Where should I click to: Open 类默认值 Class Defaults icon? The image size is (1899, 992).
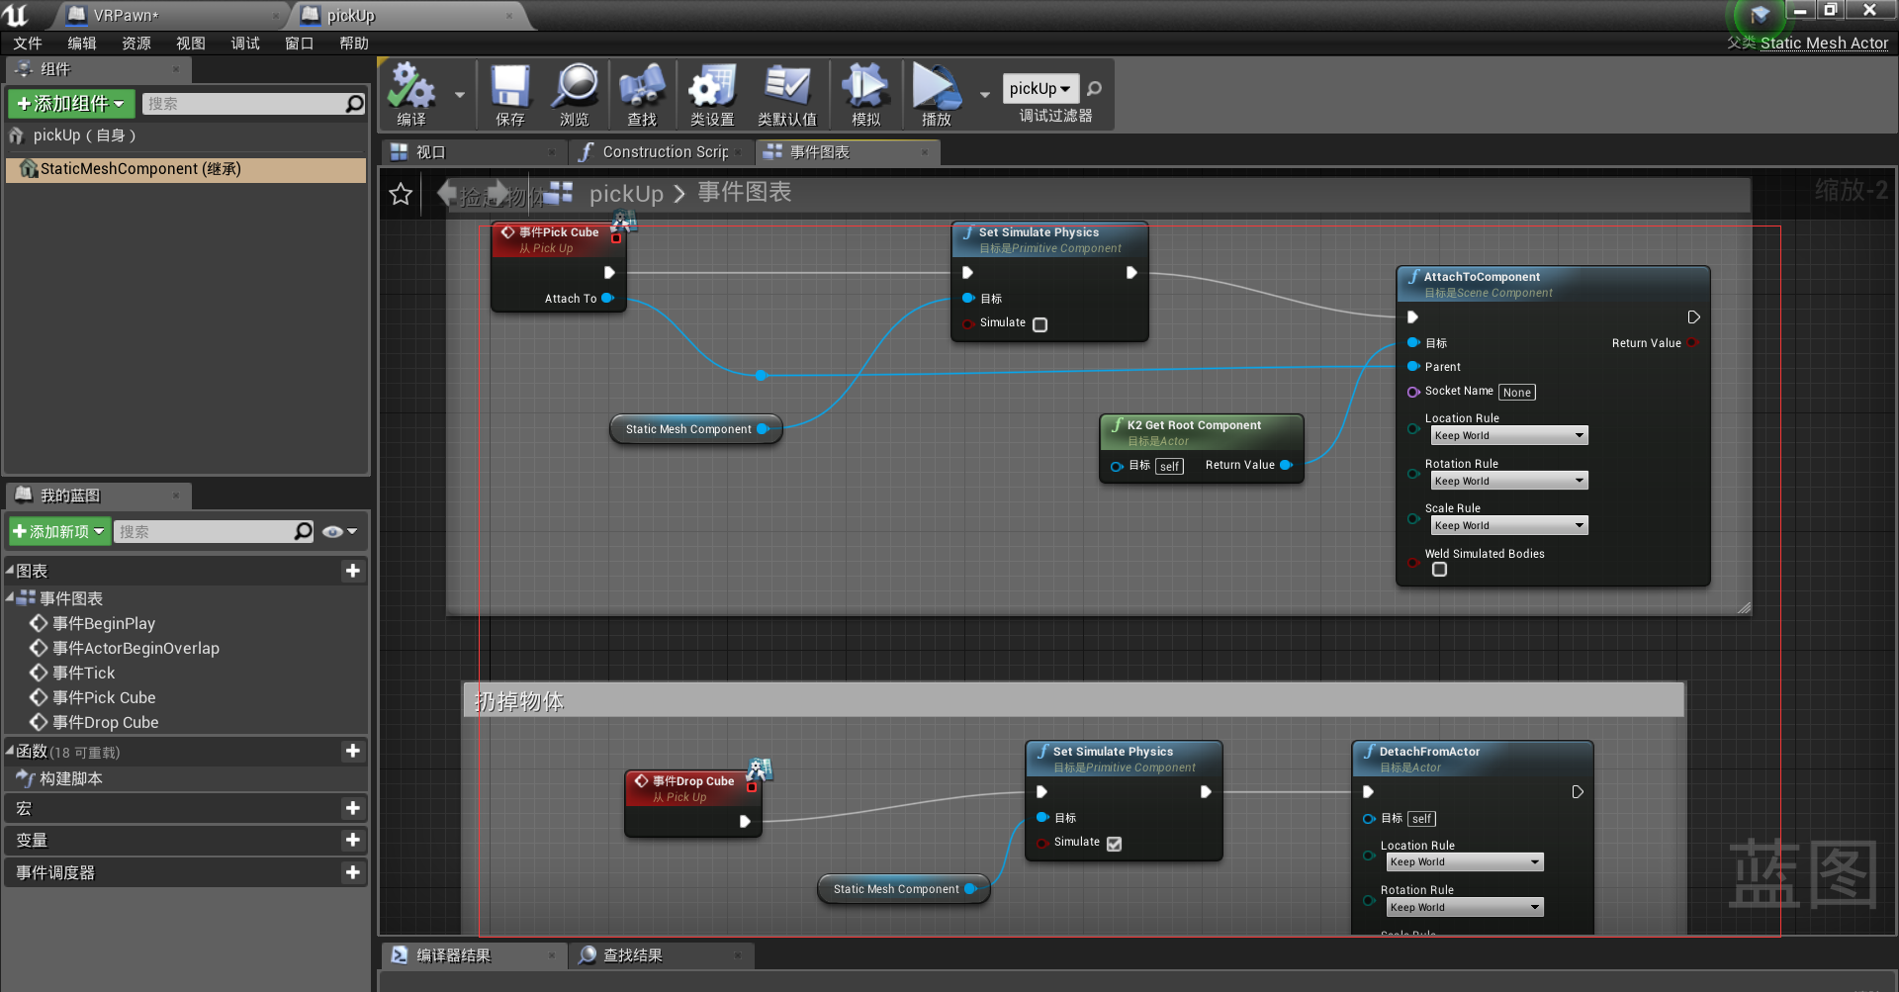coord(786,94)
